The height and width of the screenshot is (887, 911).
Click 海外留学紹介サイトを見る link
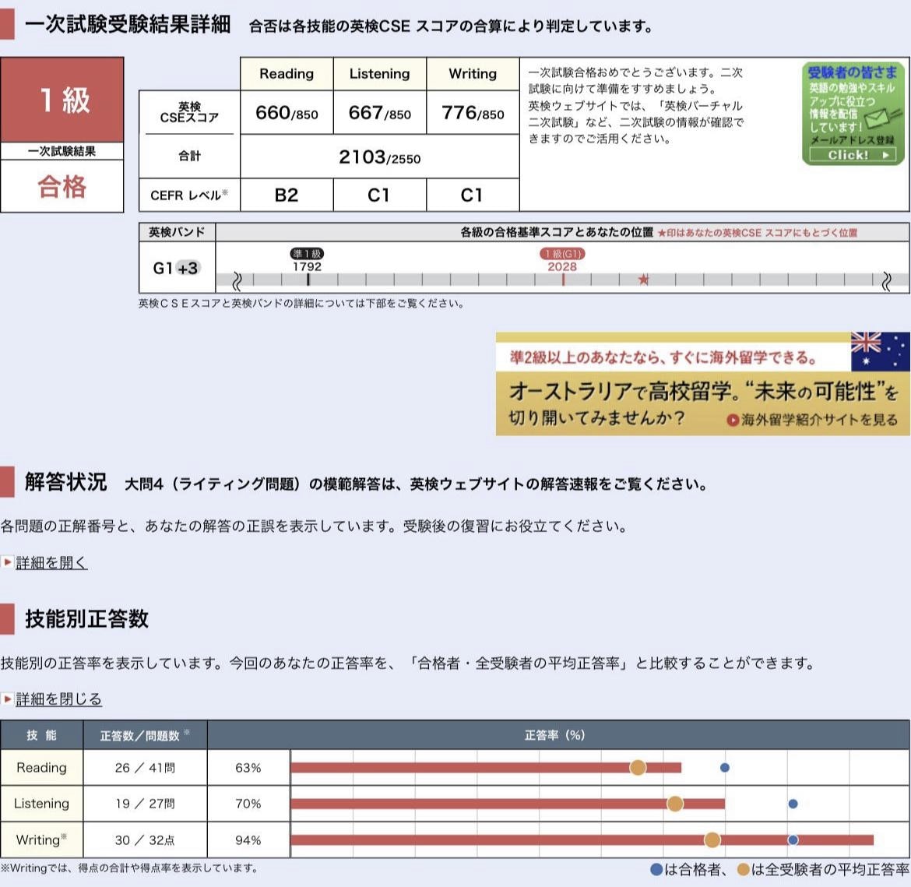pyautogui.click(x=811, y=420)
